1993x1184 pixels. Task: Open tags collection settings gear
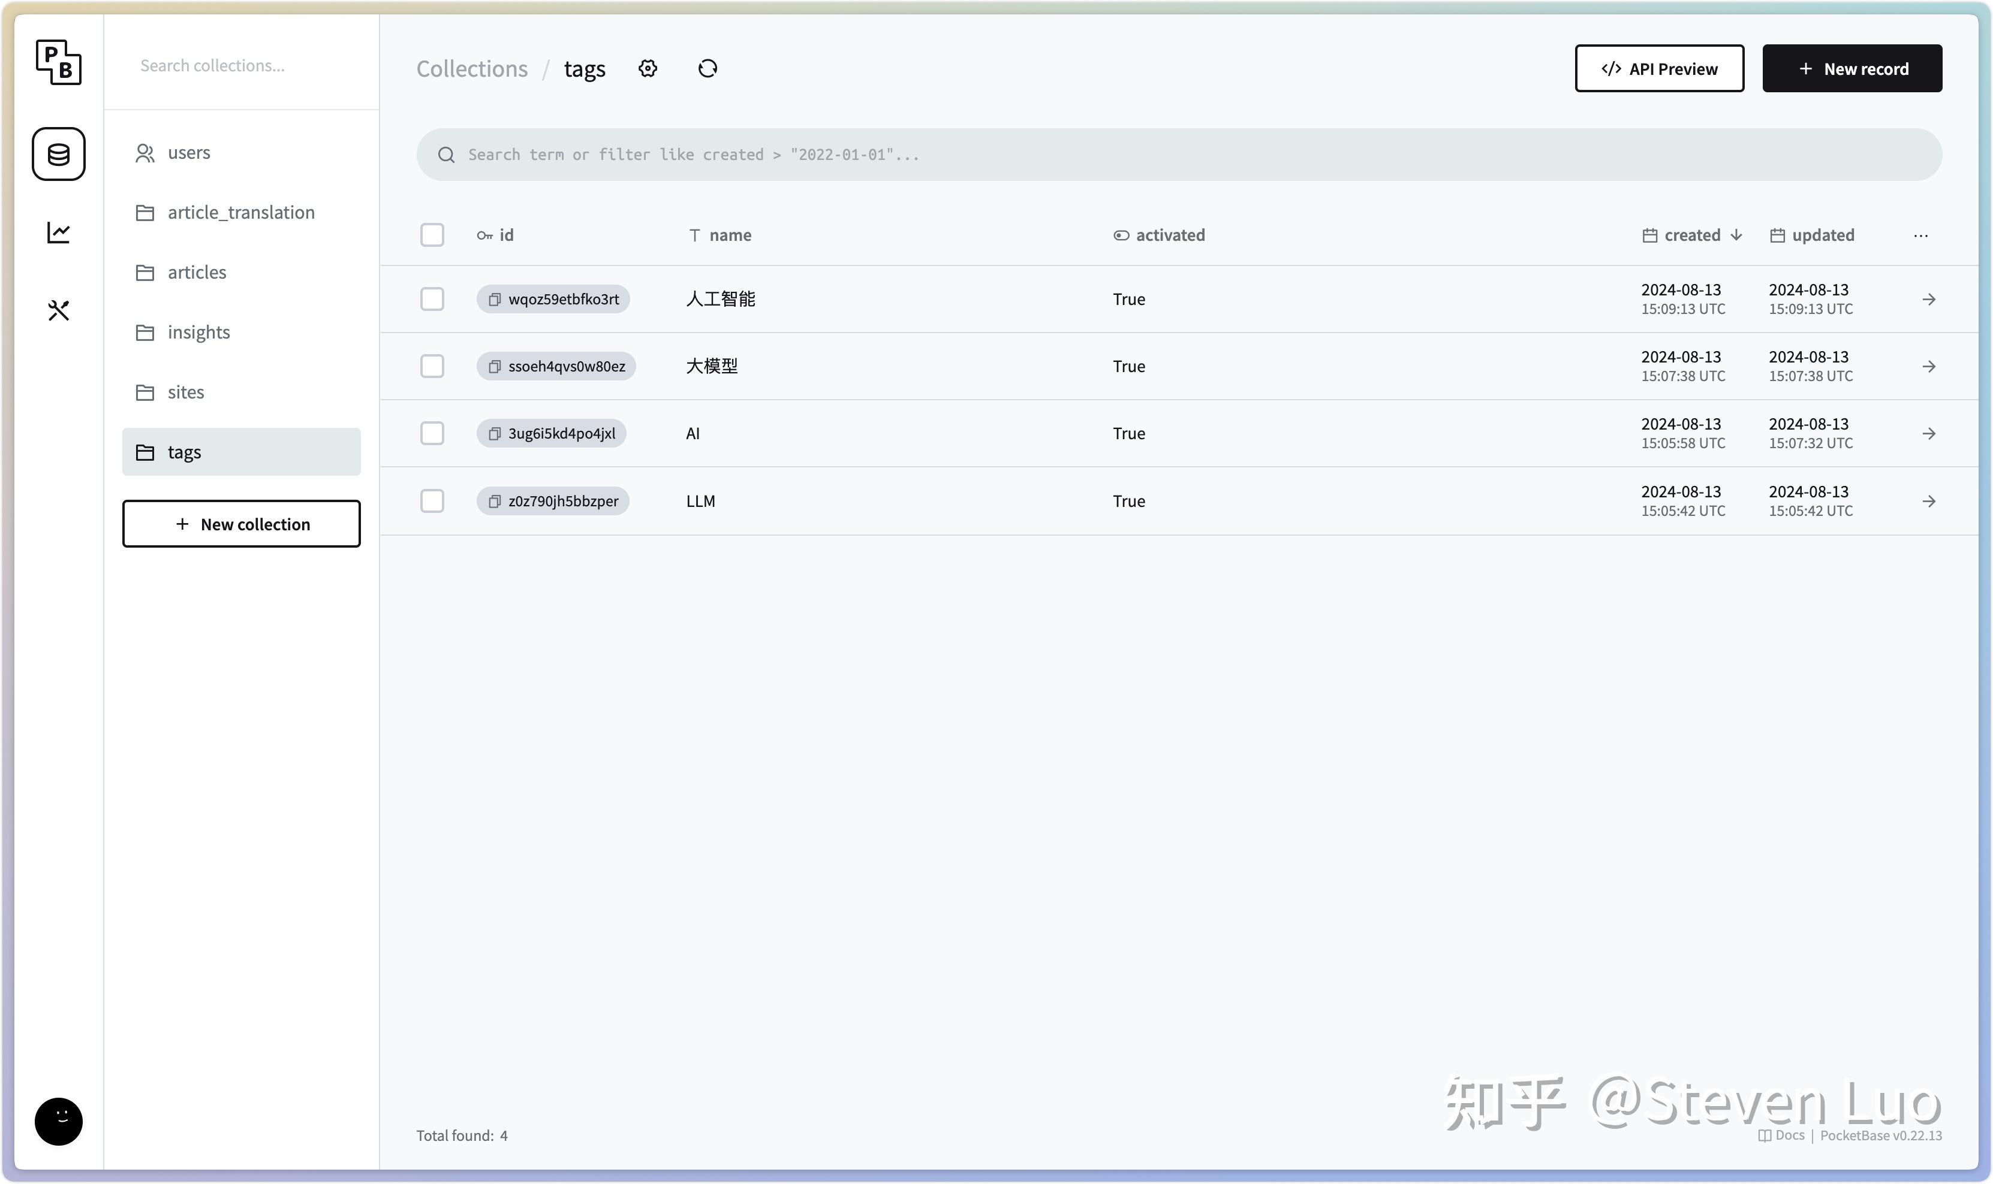coord(648,69)
